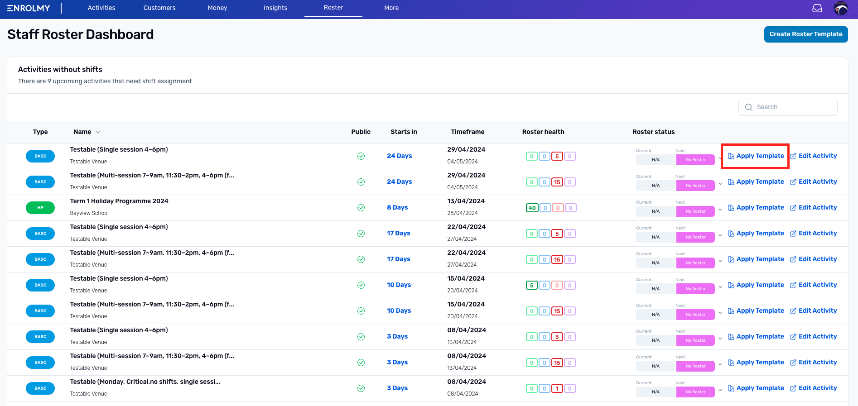Expand roster status chevron for Multi-session 08/04/2024
This screenshot has width=858, height=406.
coord(720,364)
